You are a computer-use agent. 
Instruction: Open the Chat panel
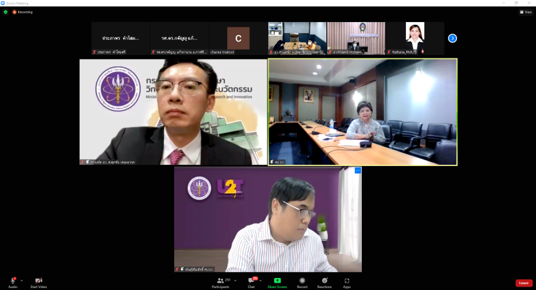pyautogui.click(x=251, y=281)
